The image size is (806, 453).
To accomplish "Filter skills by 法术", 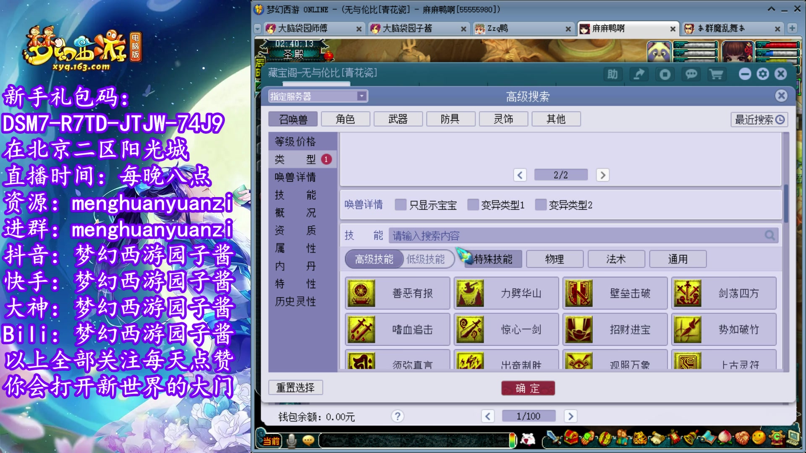I will (616, 259).
